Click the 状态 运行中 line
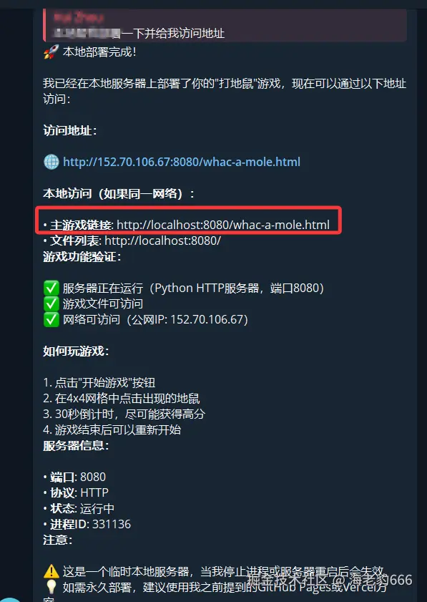Viewport: 427px width, 602px height. pos(79,508)
